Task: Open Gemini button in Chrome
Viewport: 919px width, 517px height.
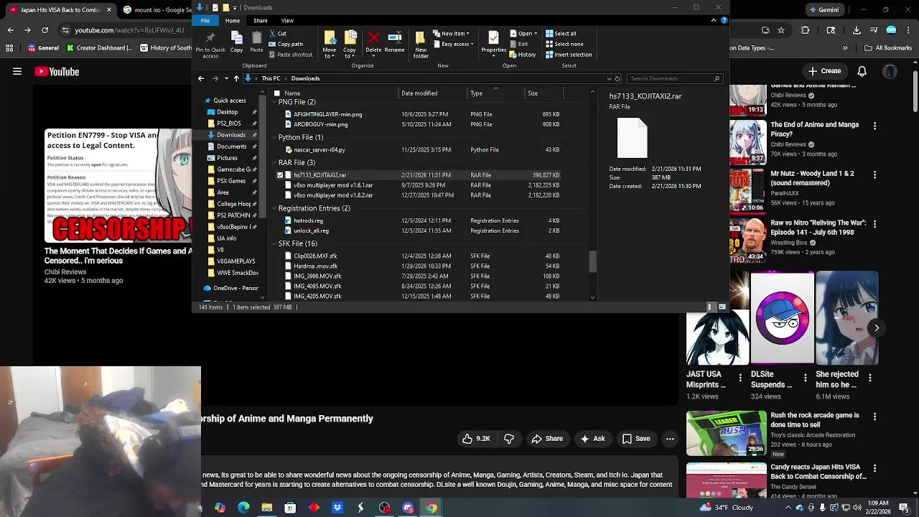Action: [824, 10]
